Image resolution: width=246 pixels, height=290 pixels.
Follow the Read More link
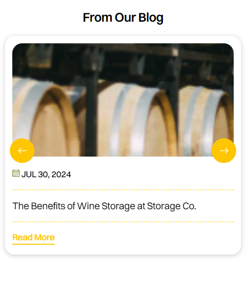(x=33, y=237)
